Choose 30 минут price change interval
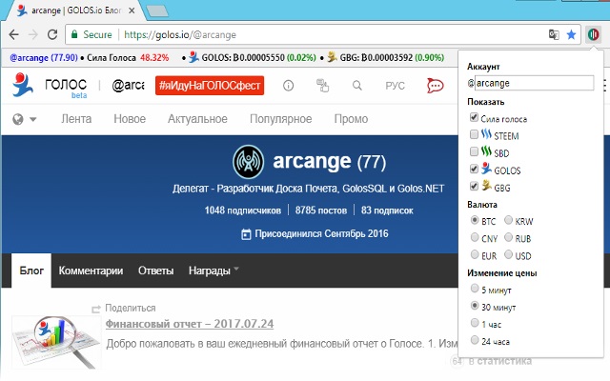610x381 pixels. coord(475,306)
